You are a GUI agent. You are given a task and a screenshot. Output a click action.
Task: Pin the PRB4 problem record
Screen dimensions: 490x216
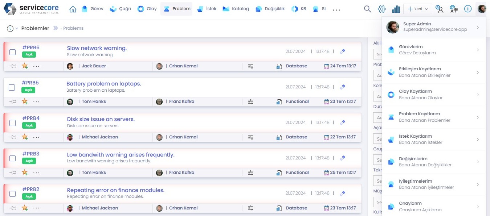[13, 137]
